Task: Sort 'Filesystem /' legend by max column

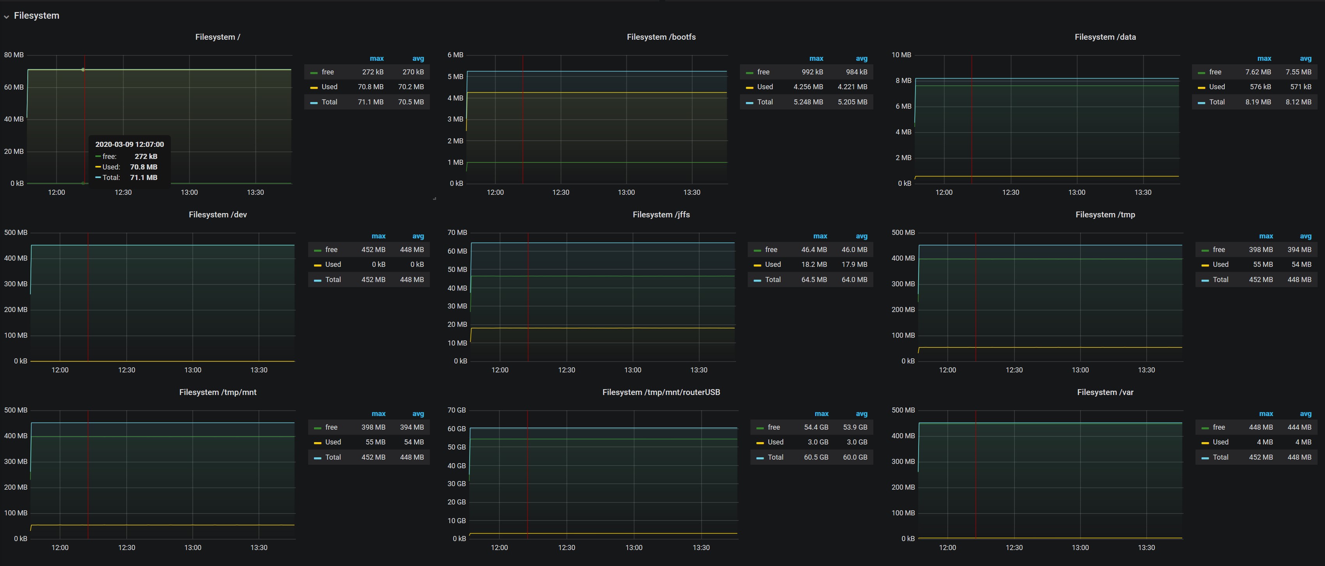Action: (376, 58)
